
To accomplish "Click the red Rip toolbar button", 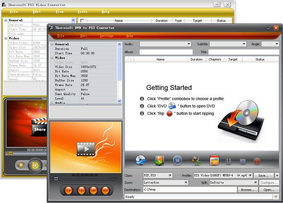I will (257, 161).
